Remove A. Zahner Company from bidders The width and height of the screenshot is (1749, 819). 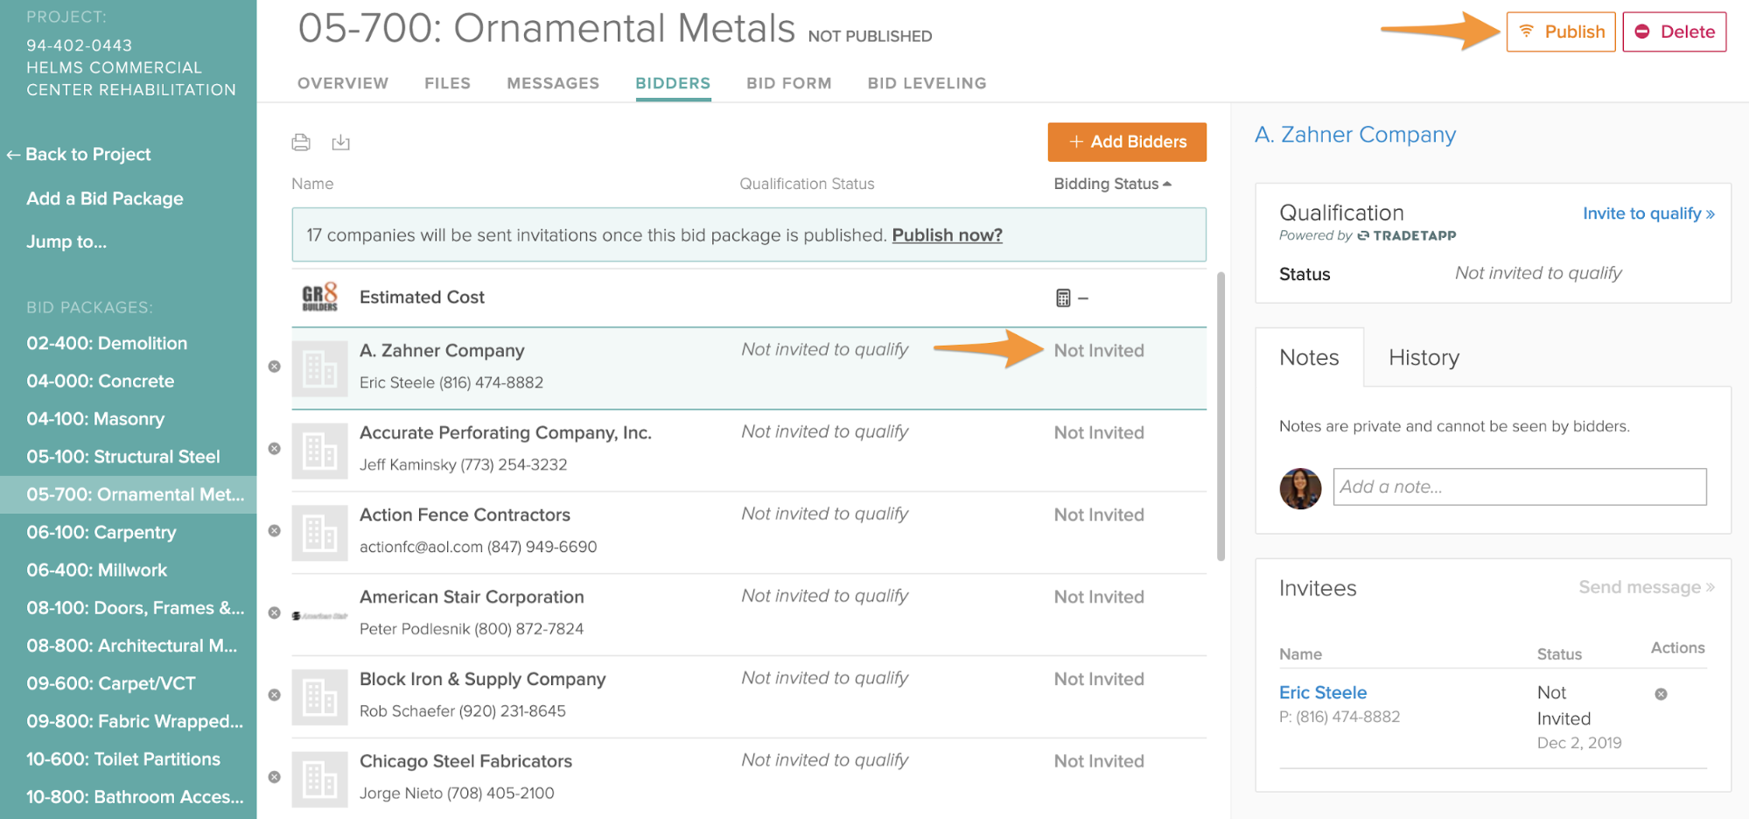[x=274, y=367]
